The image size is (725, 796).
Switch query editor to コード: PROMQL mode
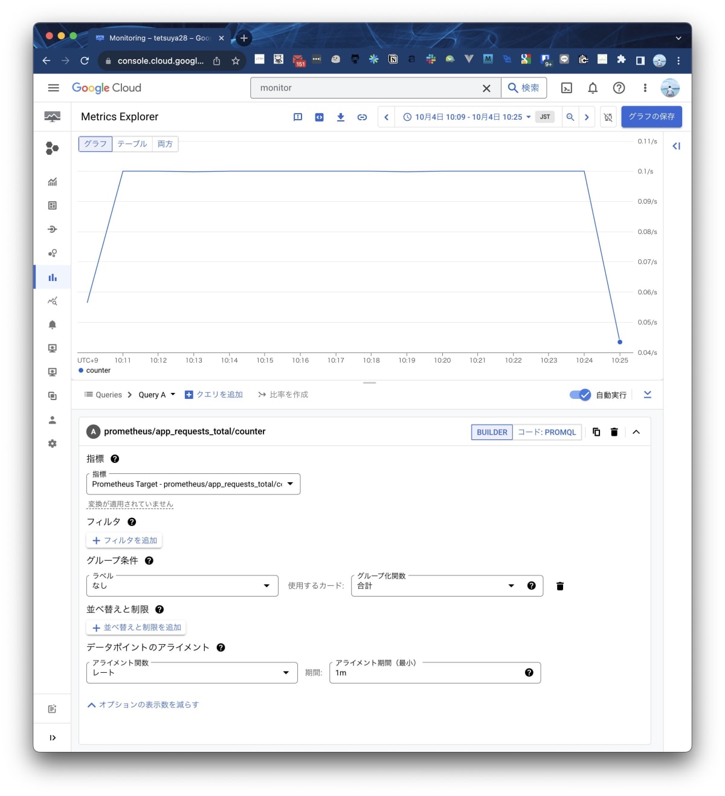point(547,432)
